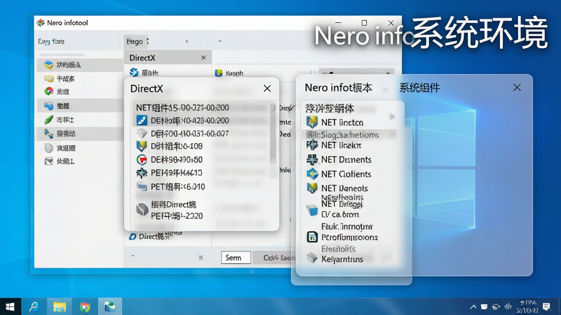Image resolution: width=561 pixels, height=315 pixels.
Task: Click the green feather icon in the sidebar
Action: (x=49, y=120)
